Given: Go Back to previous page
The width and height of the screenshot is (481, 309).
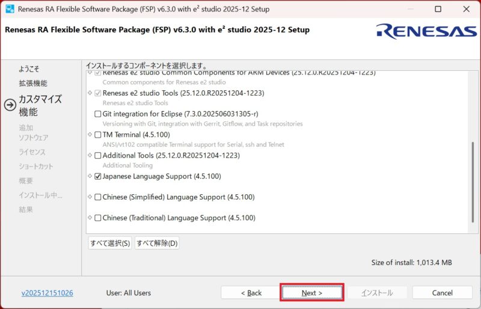Looking at the screenshot, I should point(251,293).
